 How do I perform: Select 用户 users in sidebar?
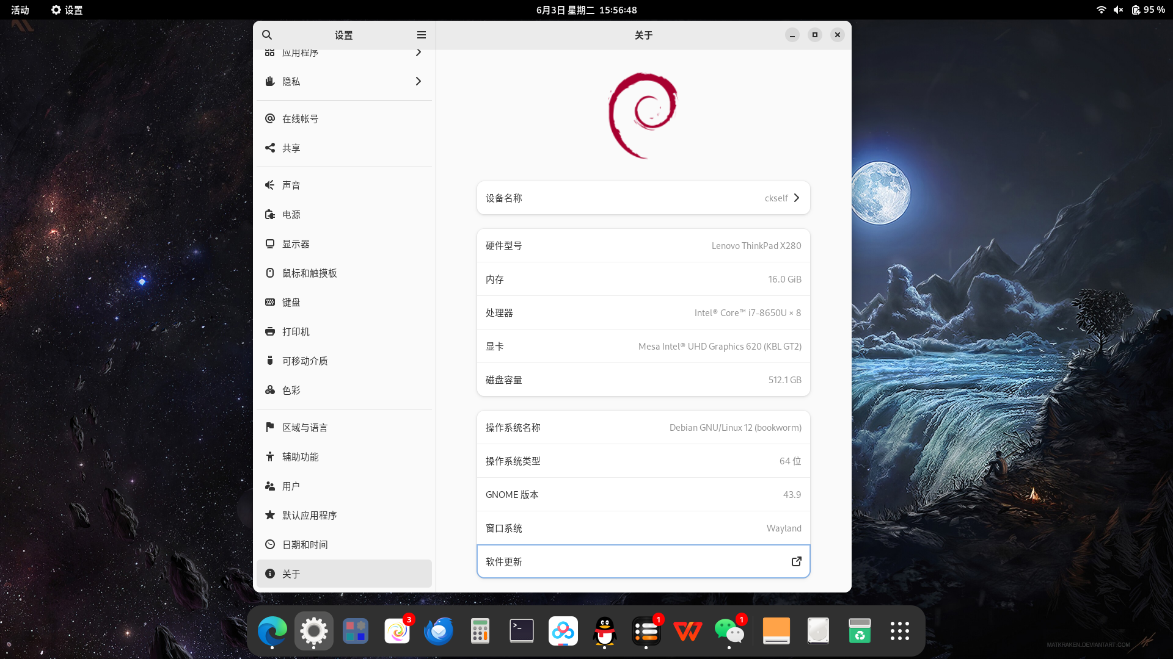tap(344, 486)
